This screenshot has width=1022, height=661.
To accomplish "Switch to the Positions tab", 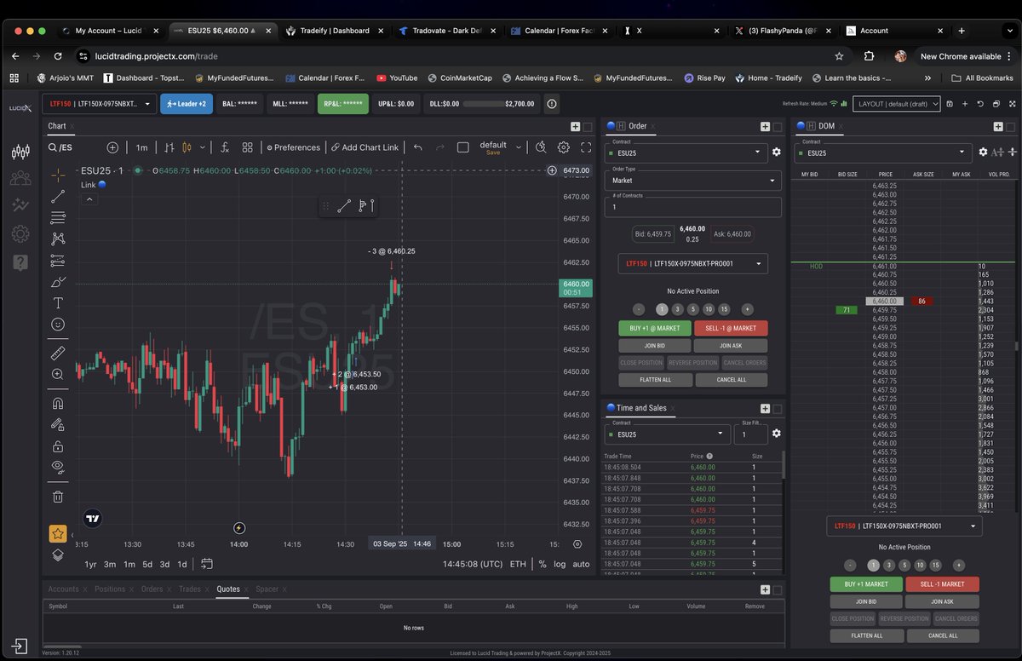I will tap(110, 589).
